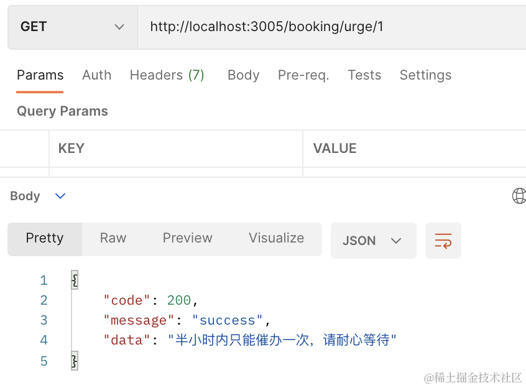
Task: Go to the request Body tab
Action: [243, 75]
